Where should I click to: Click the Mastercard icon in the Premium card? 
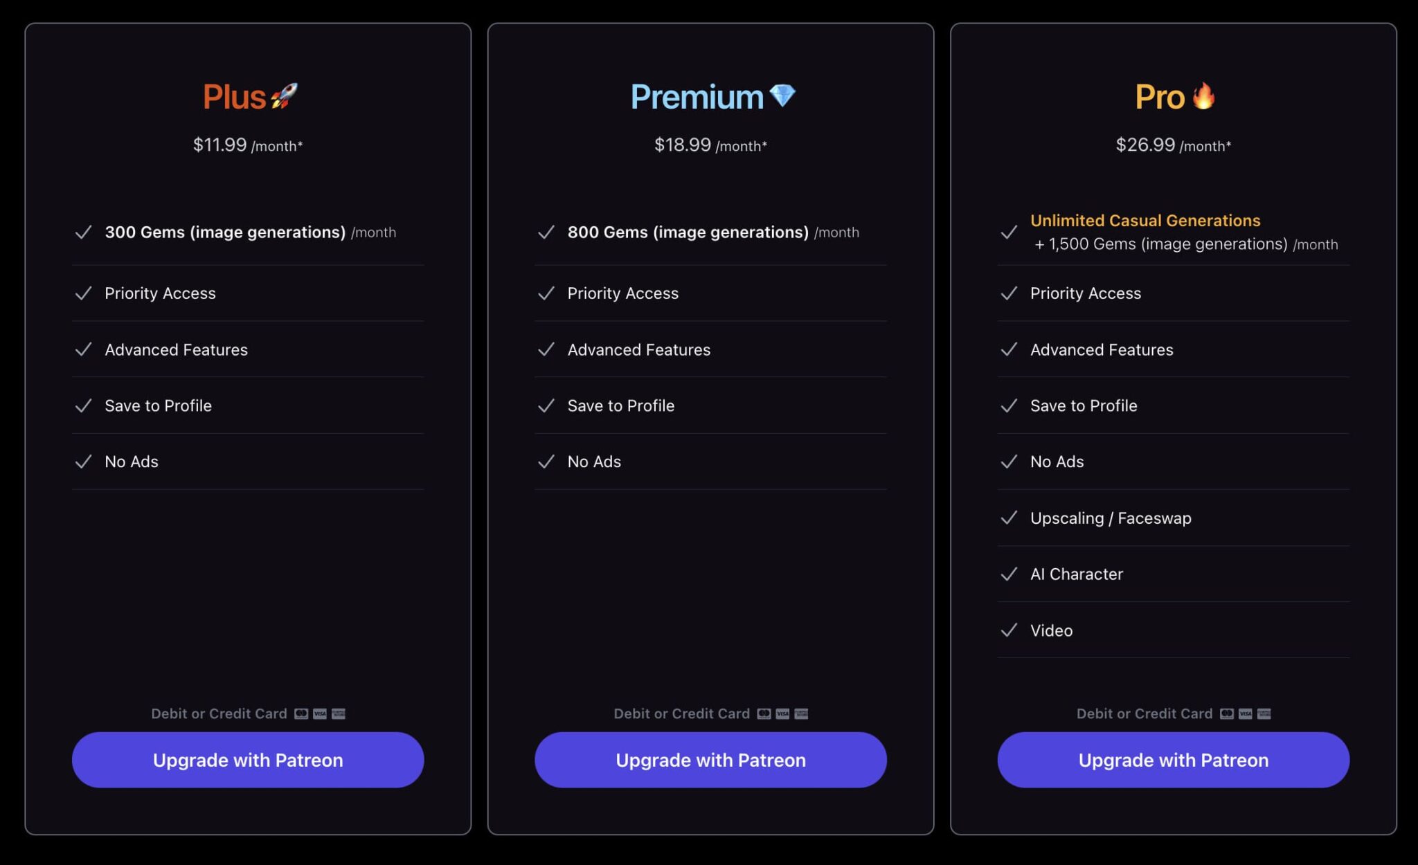[764, 713]
